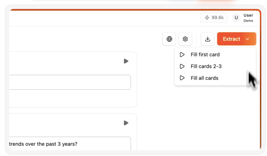Select the "Fill first card" menu option
This screenshot has width=267, height=156.
point(205,55)
